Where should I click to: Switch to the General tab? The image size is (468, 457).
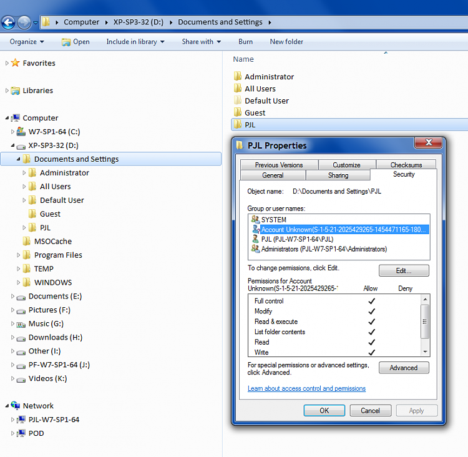(x=273, y=175)
